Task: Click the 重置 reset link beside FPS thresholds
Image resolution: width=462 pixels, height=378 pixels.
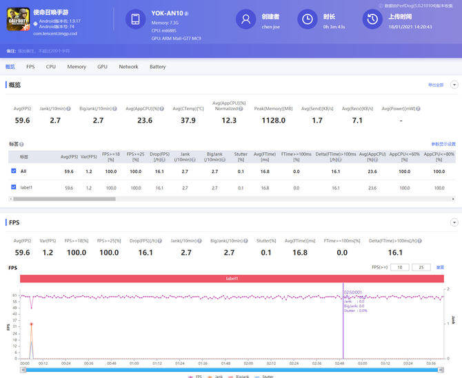Action: (x=440, y=267)
